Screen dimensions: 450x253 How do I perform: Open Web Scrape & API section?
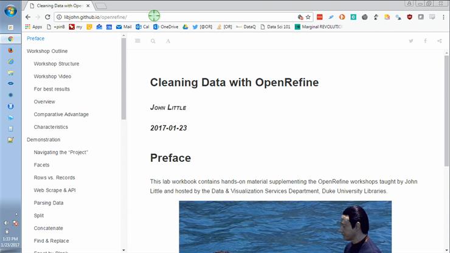pos(55,190)
